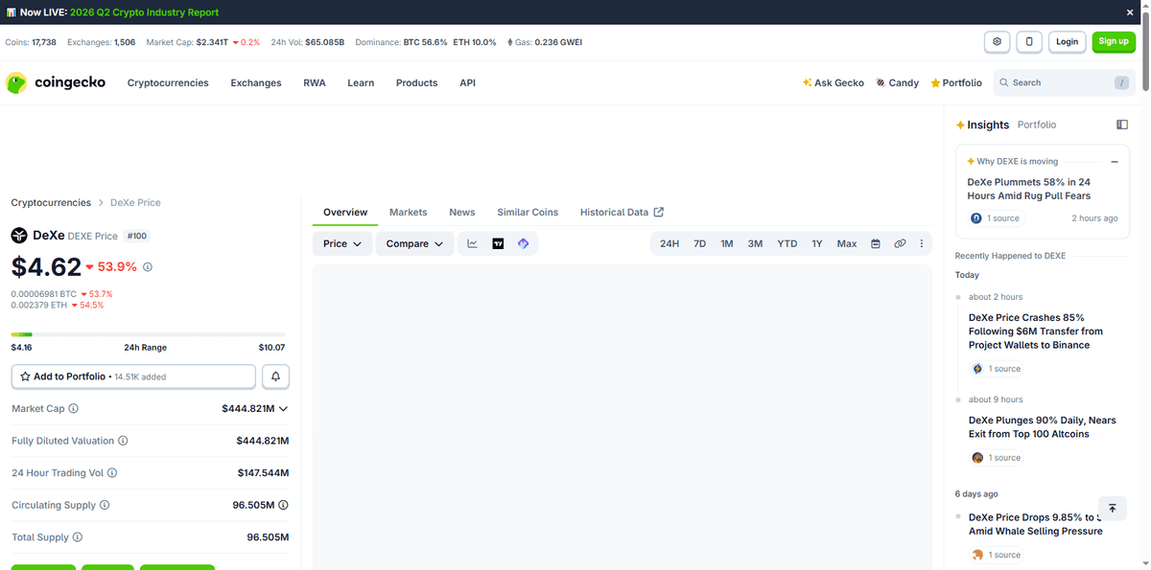Open 'DeXe Plunges 90% Daily' news item
Viewport: 1151px width, 570px height.
pyautogui.click(x=1043, y=427)
